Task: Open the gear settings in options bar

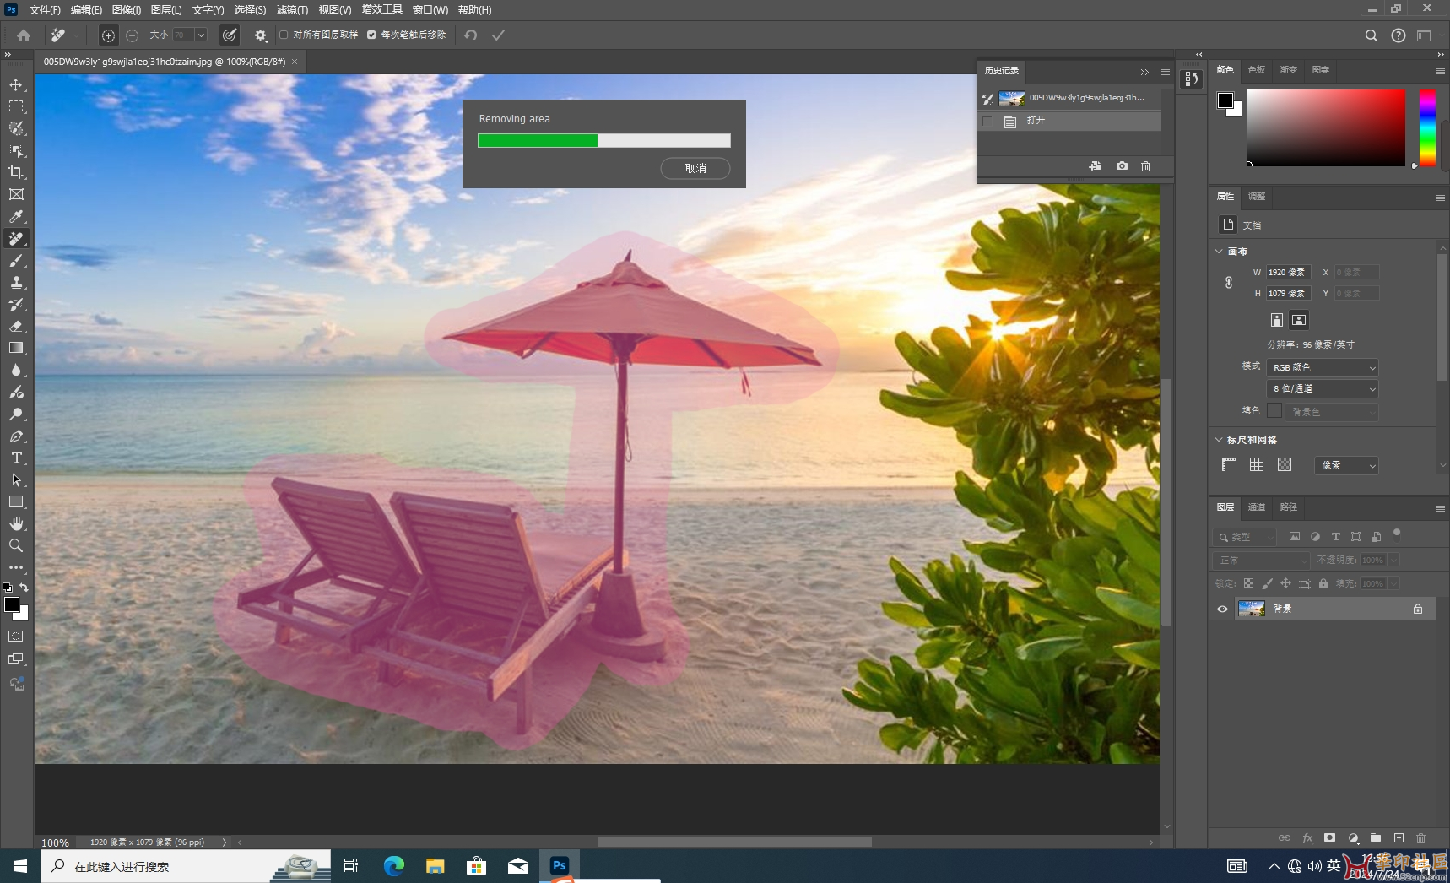Action: [x=261, y=35]
